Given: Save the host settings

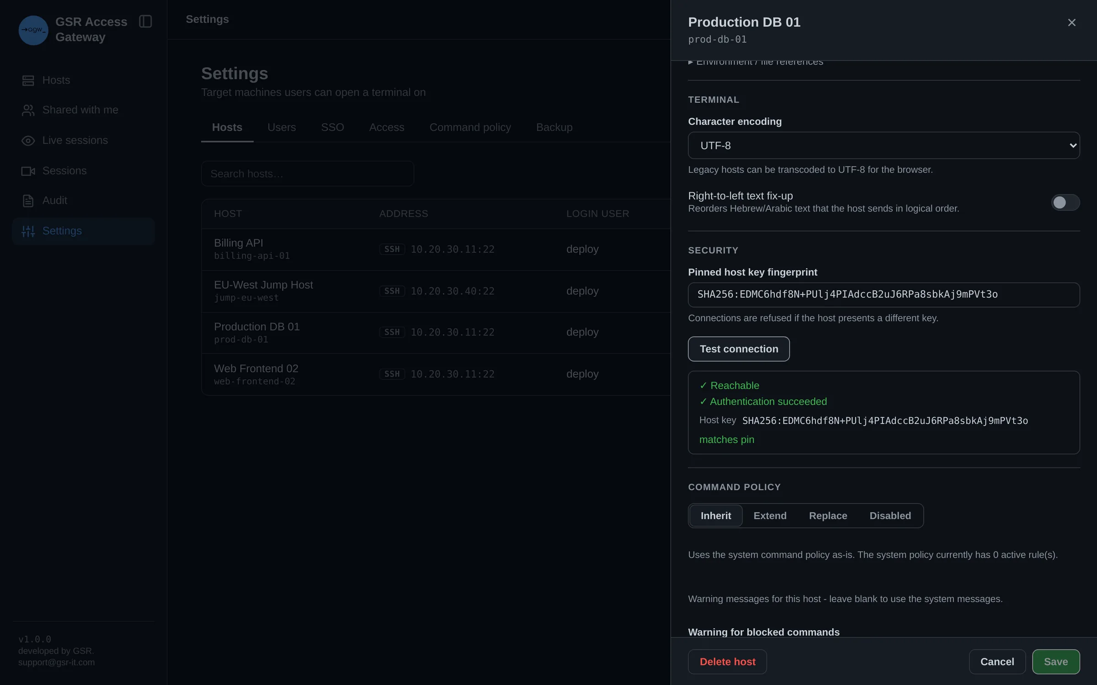Looking at the screenshot, I should tap(1056, 662).
